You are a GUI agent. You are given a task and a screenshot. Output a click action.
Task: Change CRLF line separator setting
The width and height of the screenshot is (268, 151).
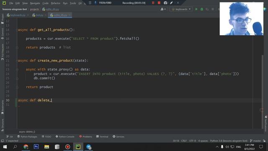[184, 141]
